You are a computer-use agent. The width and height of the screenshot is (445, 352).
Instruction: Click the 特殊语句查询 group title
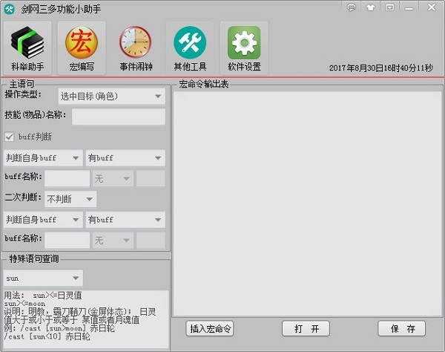tap(34, 259)
